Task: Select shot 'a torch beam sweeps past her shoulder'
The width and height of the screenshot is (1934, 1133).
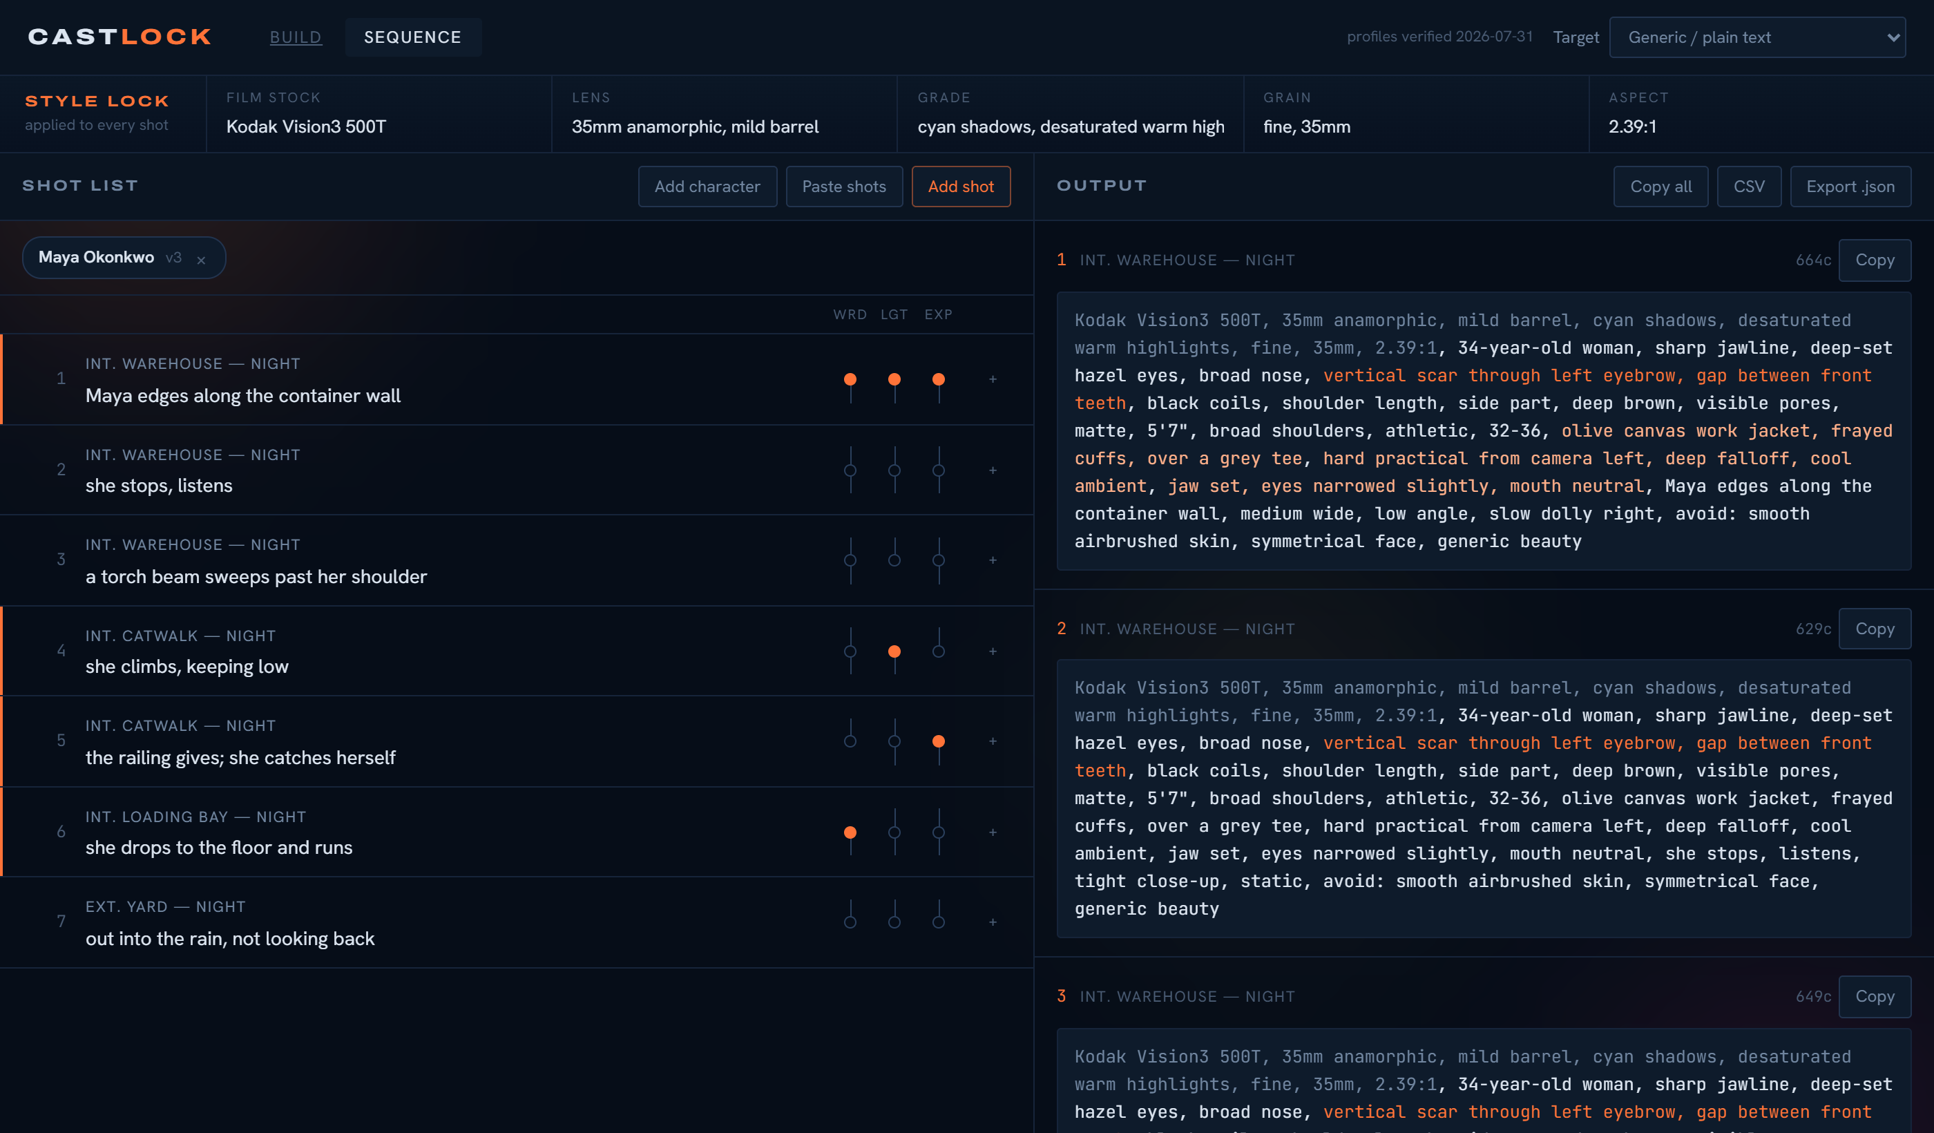Action: tap(517, 560)
